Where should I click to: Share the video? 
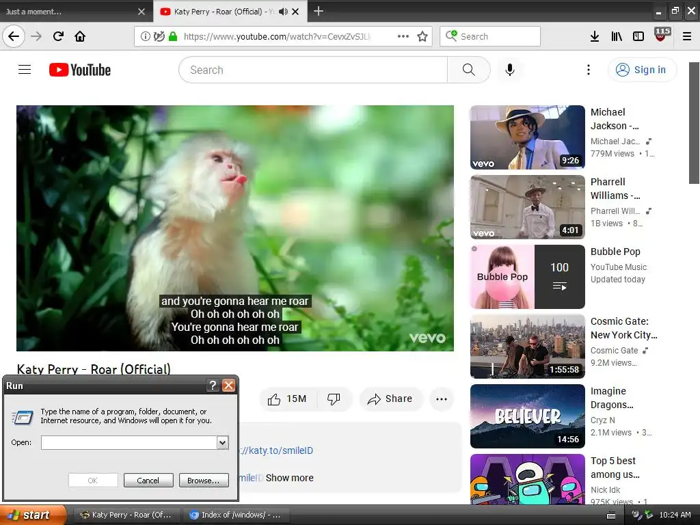390,399
